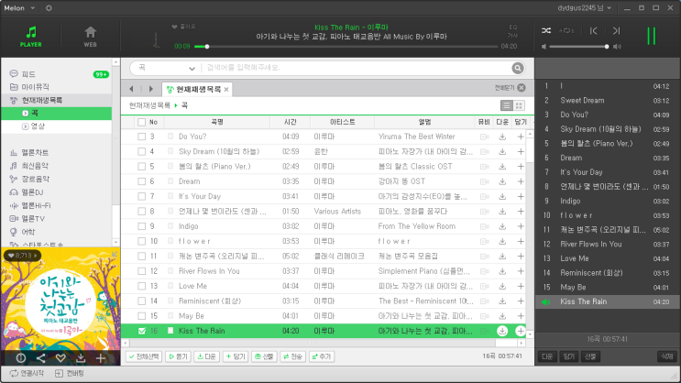Go forward with navigation right arrow
This screenshot has height=383, width=681.
pos(150,89)
